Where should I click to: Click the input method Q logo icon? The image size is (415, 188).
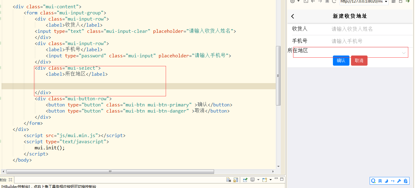(373, 181)
